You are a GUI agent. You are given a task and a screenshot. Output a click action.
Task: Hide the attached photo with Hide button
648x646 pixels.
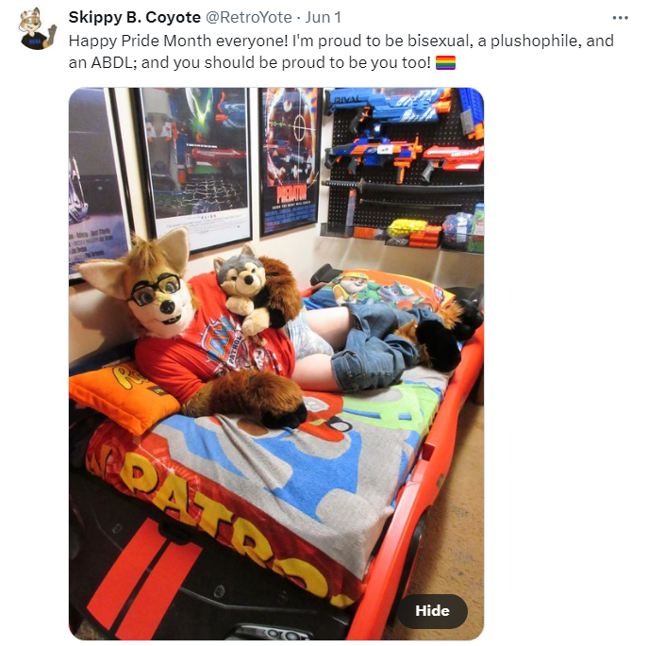[432, 611]
